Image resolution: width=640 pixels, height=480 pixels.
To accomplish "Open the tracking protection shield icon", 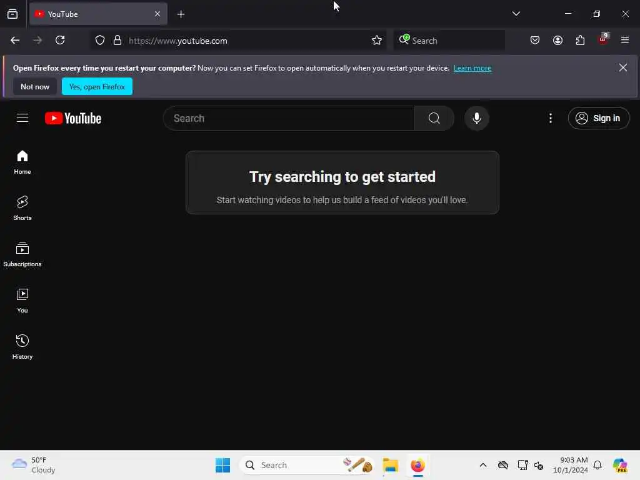I will 100,41.
